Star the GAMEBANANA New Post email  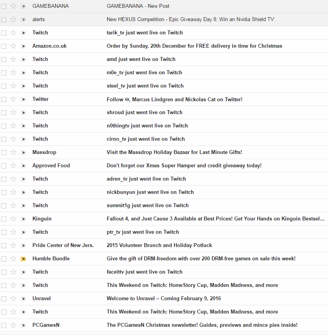pos(13,6)
